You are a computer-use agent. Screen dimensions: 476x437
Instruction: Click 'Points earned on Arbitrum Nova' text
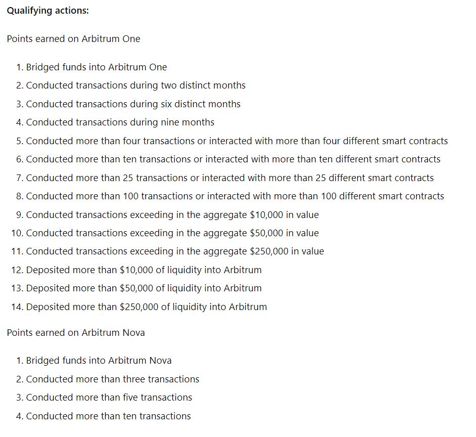(x=75, y=333)
